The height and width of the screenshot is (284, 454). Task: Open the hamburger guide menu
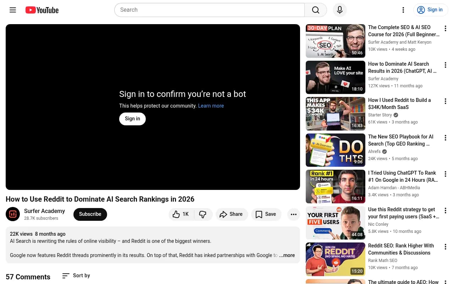coord(13,10)
